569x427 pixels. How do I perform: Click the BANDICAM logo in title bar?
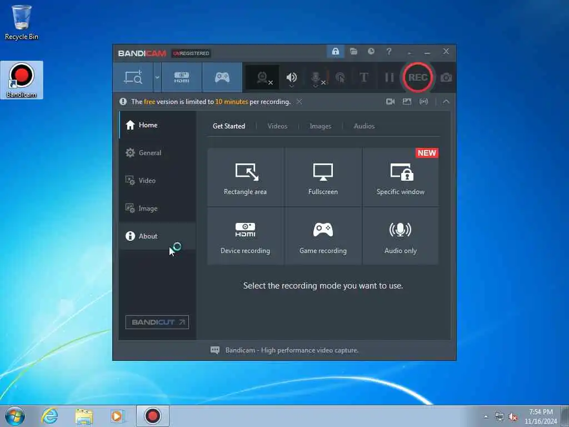[142, 53]
